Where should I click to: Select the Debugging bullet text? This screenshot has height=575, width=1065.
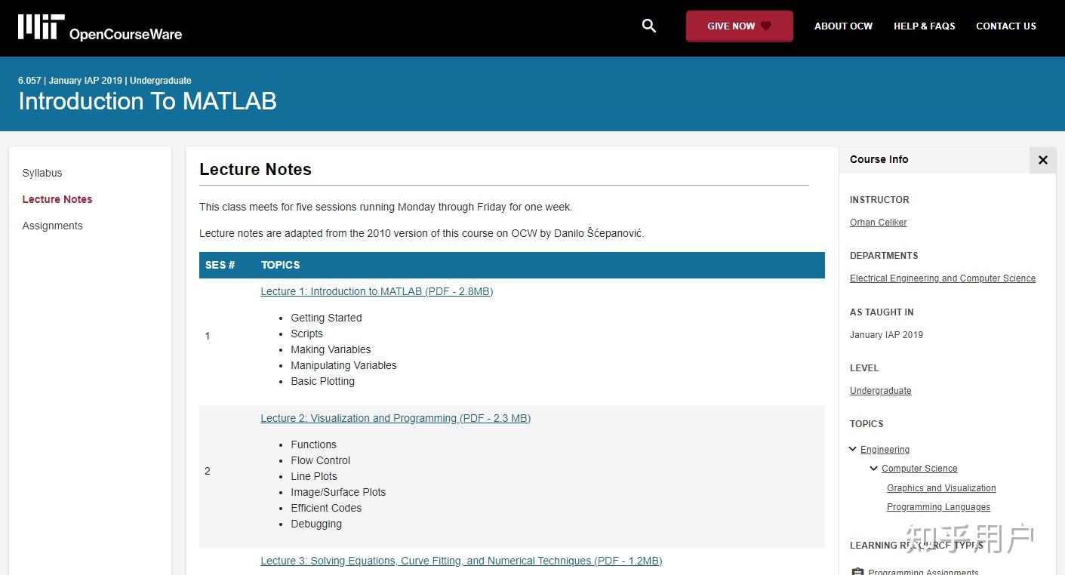[x=316, y=524]
